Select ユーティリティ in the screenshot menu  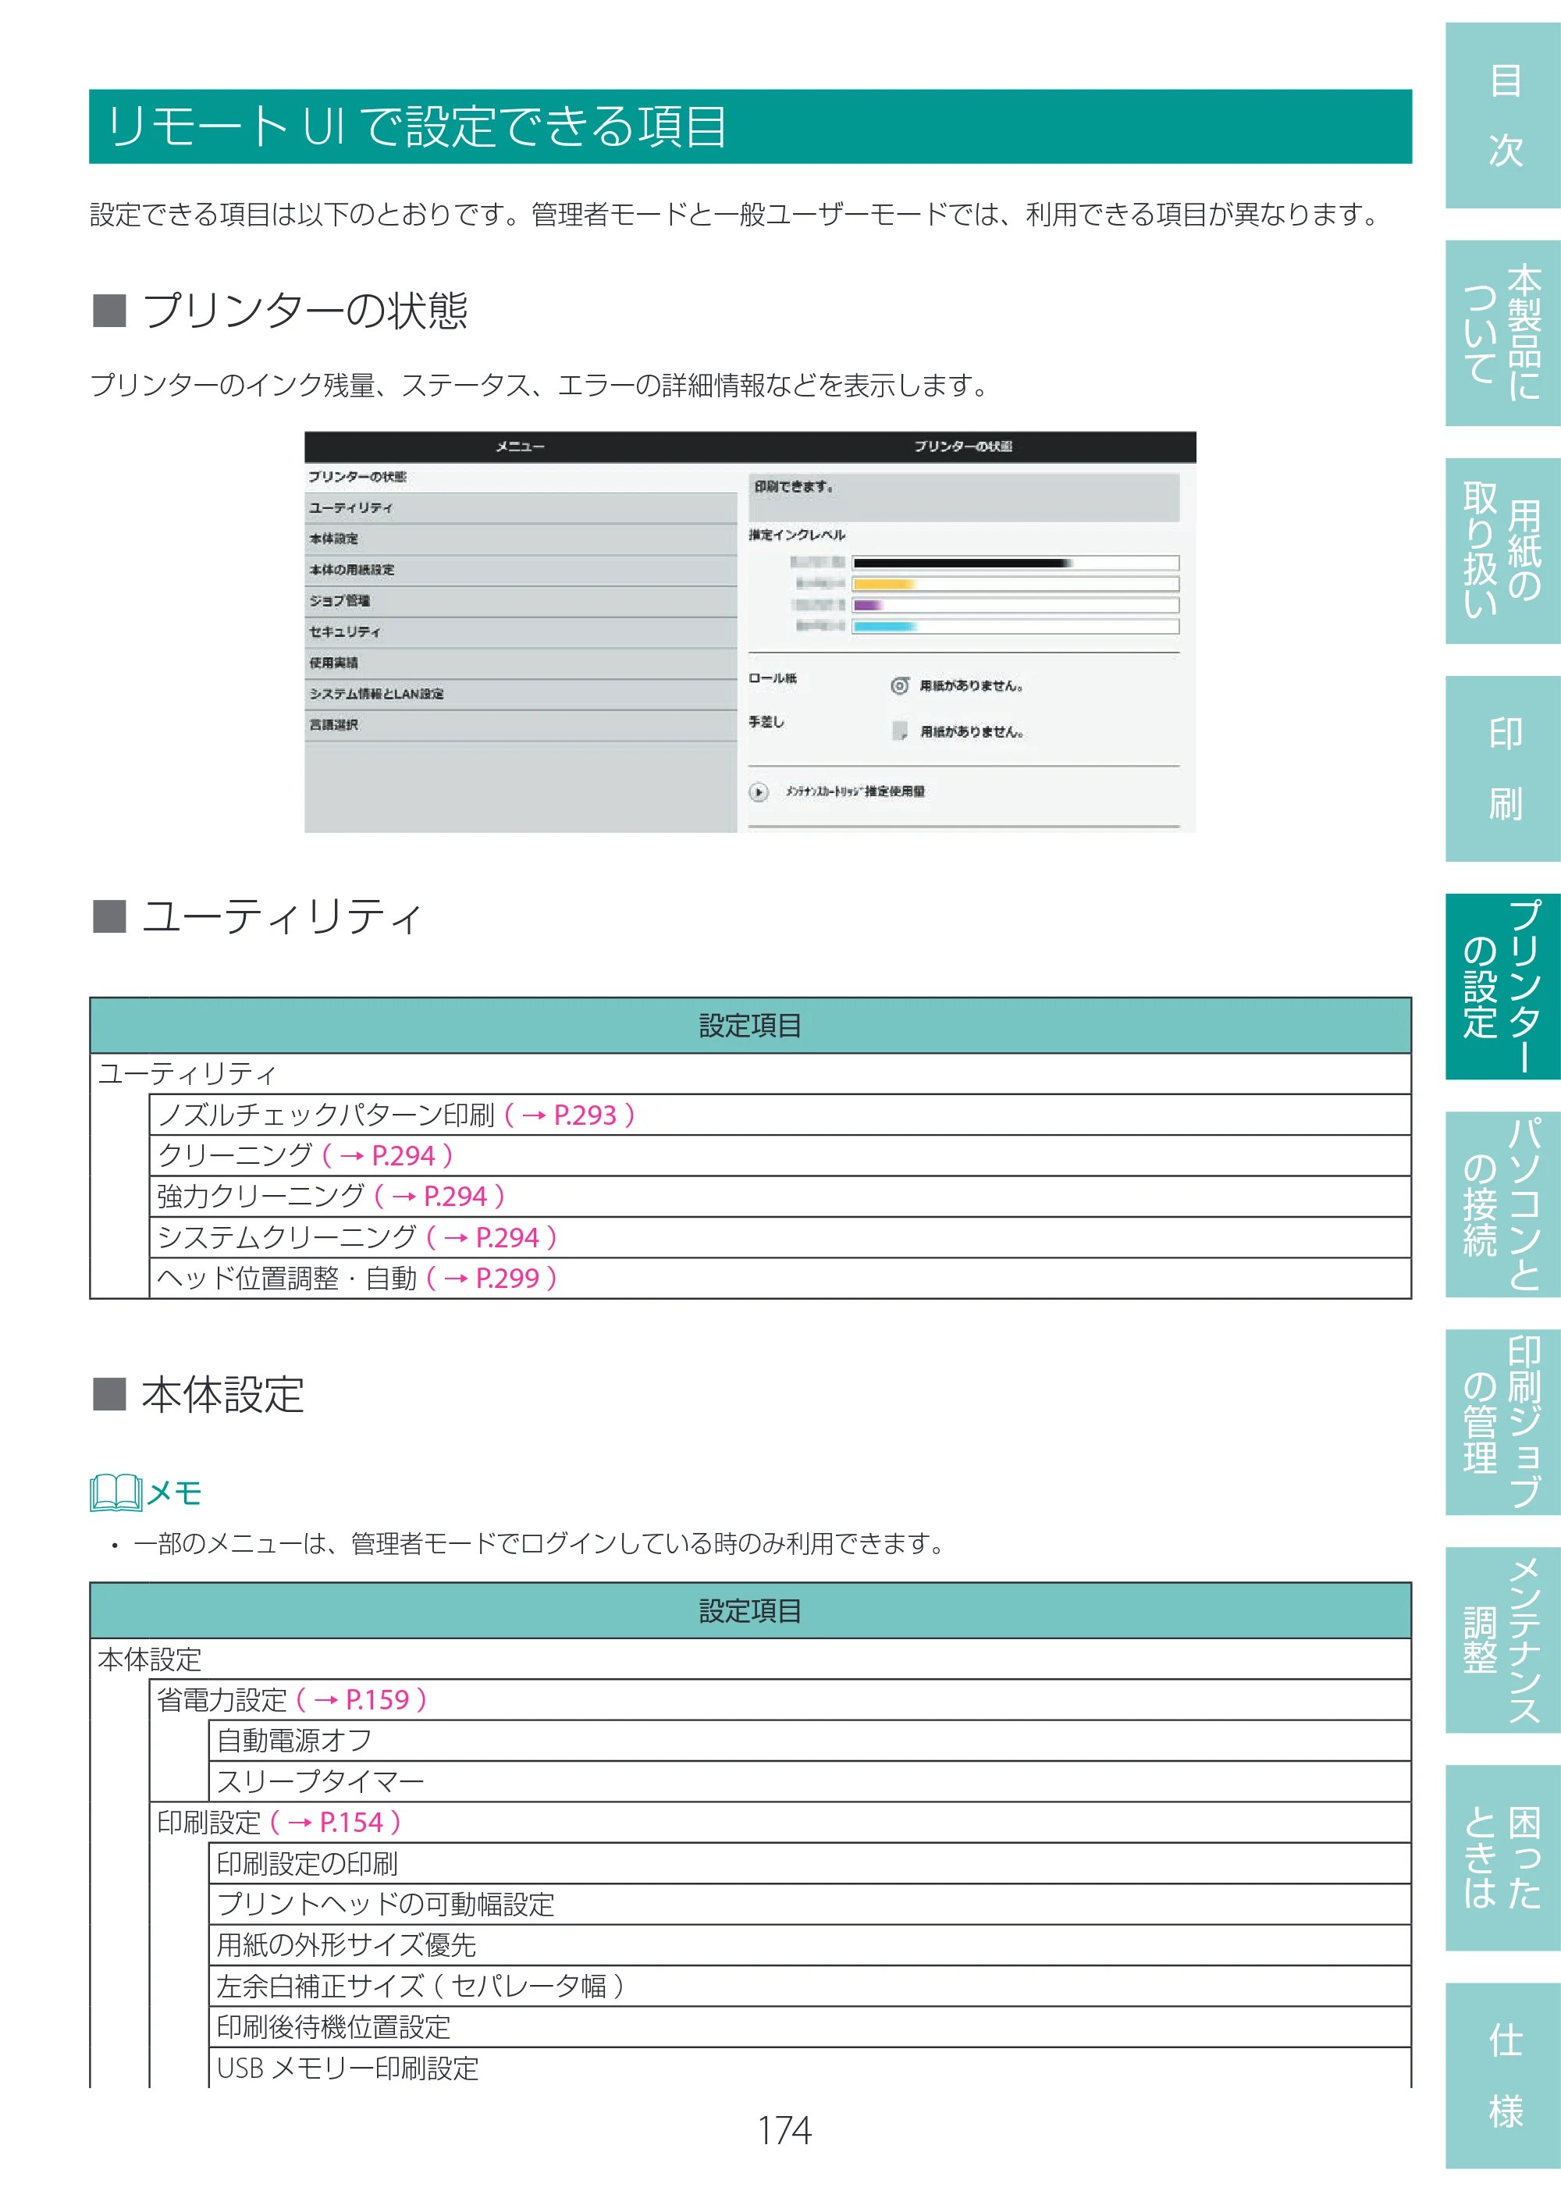tap(521, 508)
